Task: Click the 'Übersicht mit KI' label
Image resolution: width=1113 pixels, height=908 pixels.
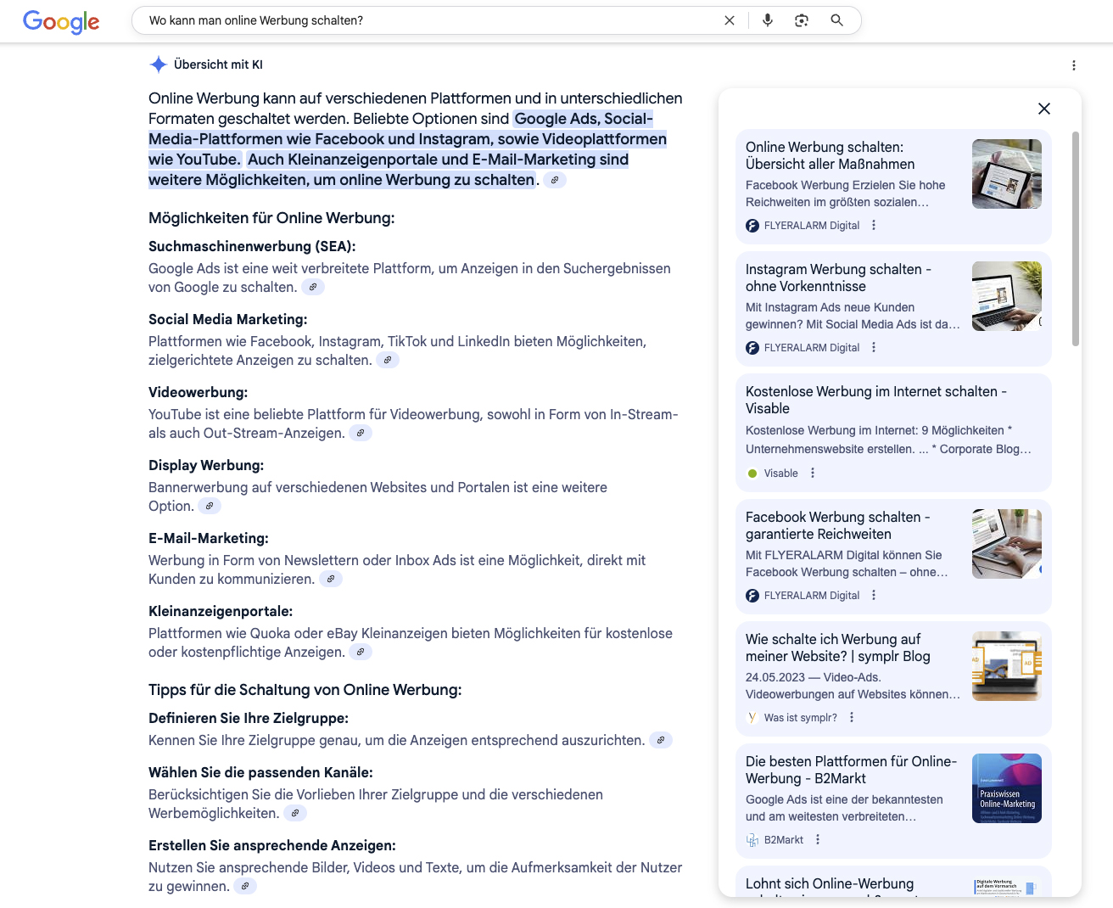Action: click(218, 64)
